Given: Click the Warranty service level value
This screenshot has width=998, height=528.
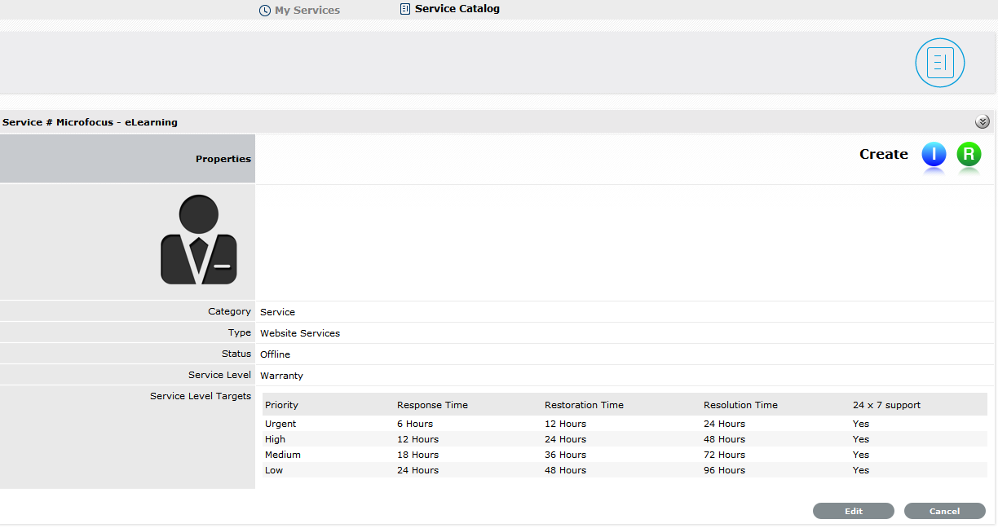Looking at the screenshot, I should coord(281,376).
